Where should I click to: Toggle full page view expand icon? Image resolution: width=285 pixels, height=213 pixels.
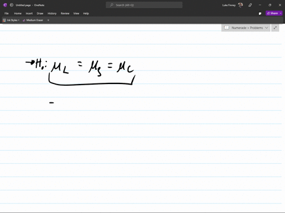coord(275,28)
